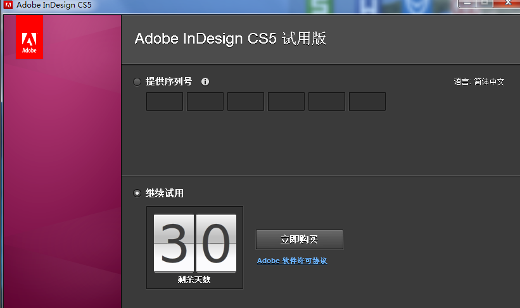520x308 pixels.
Task: Click the fourth serial number field
Action: pyautogui.click(x=286, y=101)
